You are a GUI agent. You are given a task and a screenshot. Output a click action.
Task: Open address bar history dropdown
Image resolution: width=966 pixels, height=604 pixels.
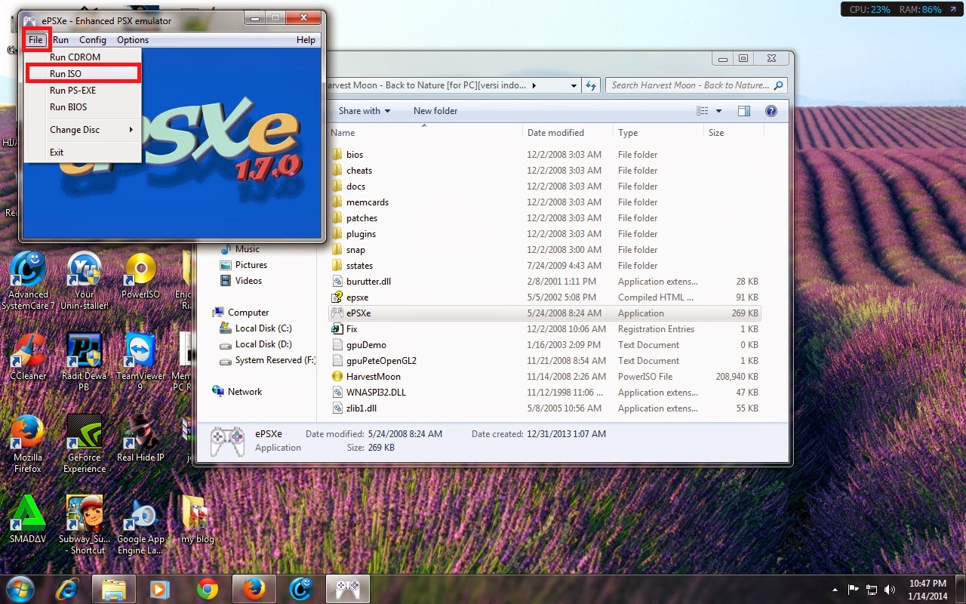tap(575, 85)
